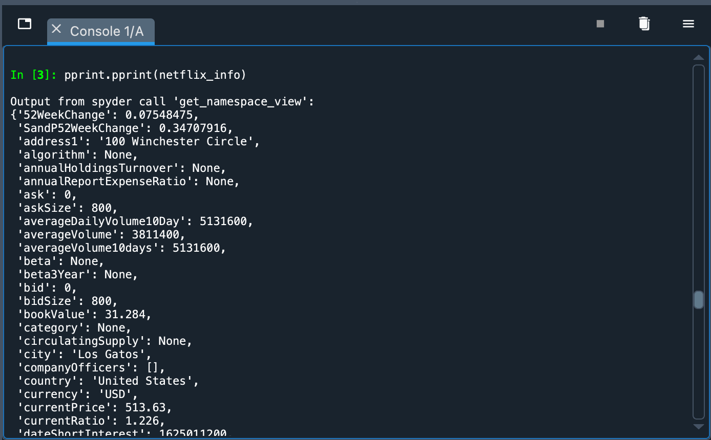Click the 'bookValue' line in the output
The image size is (711, 440).
[x=82, y=314]
